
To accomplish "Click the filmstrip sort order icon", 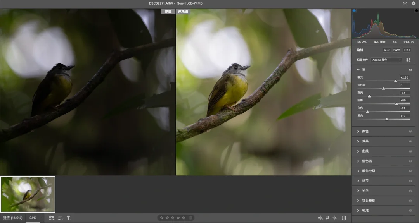I will pyautogui.click(x=60, y=218).
